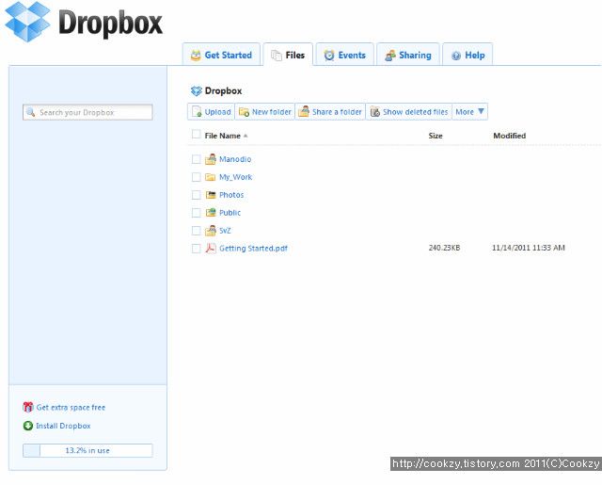Screen dimensions: 602x485
Task: Check the My_Work folder checkbox
Action: coord(197,177)
